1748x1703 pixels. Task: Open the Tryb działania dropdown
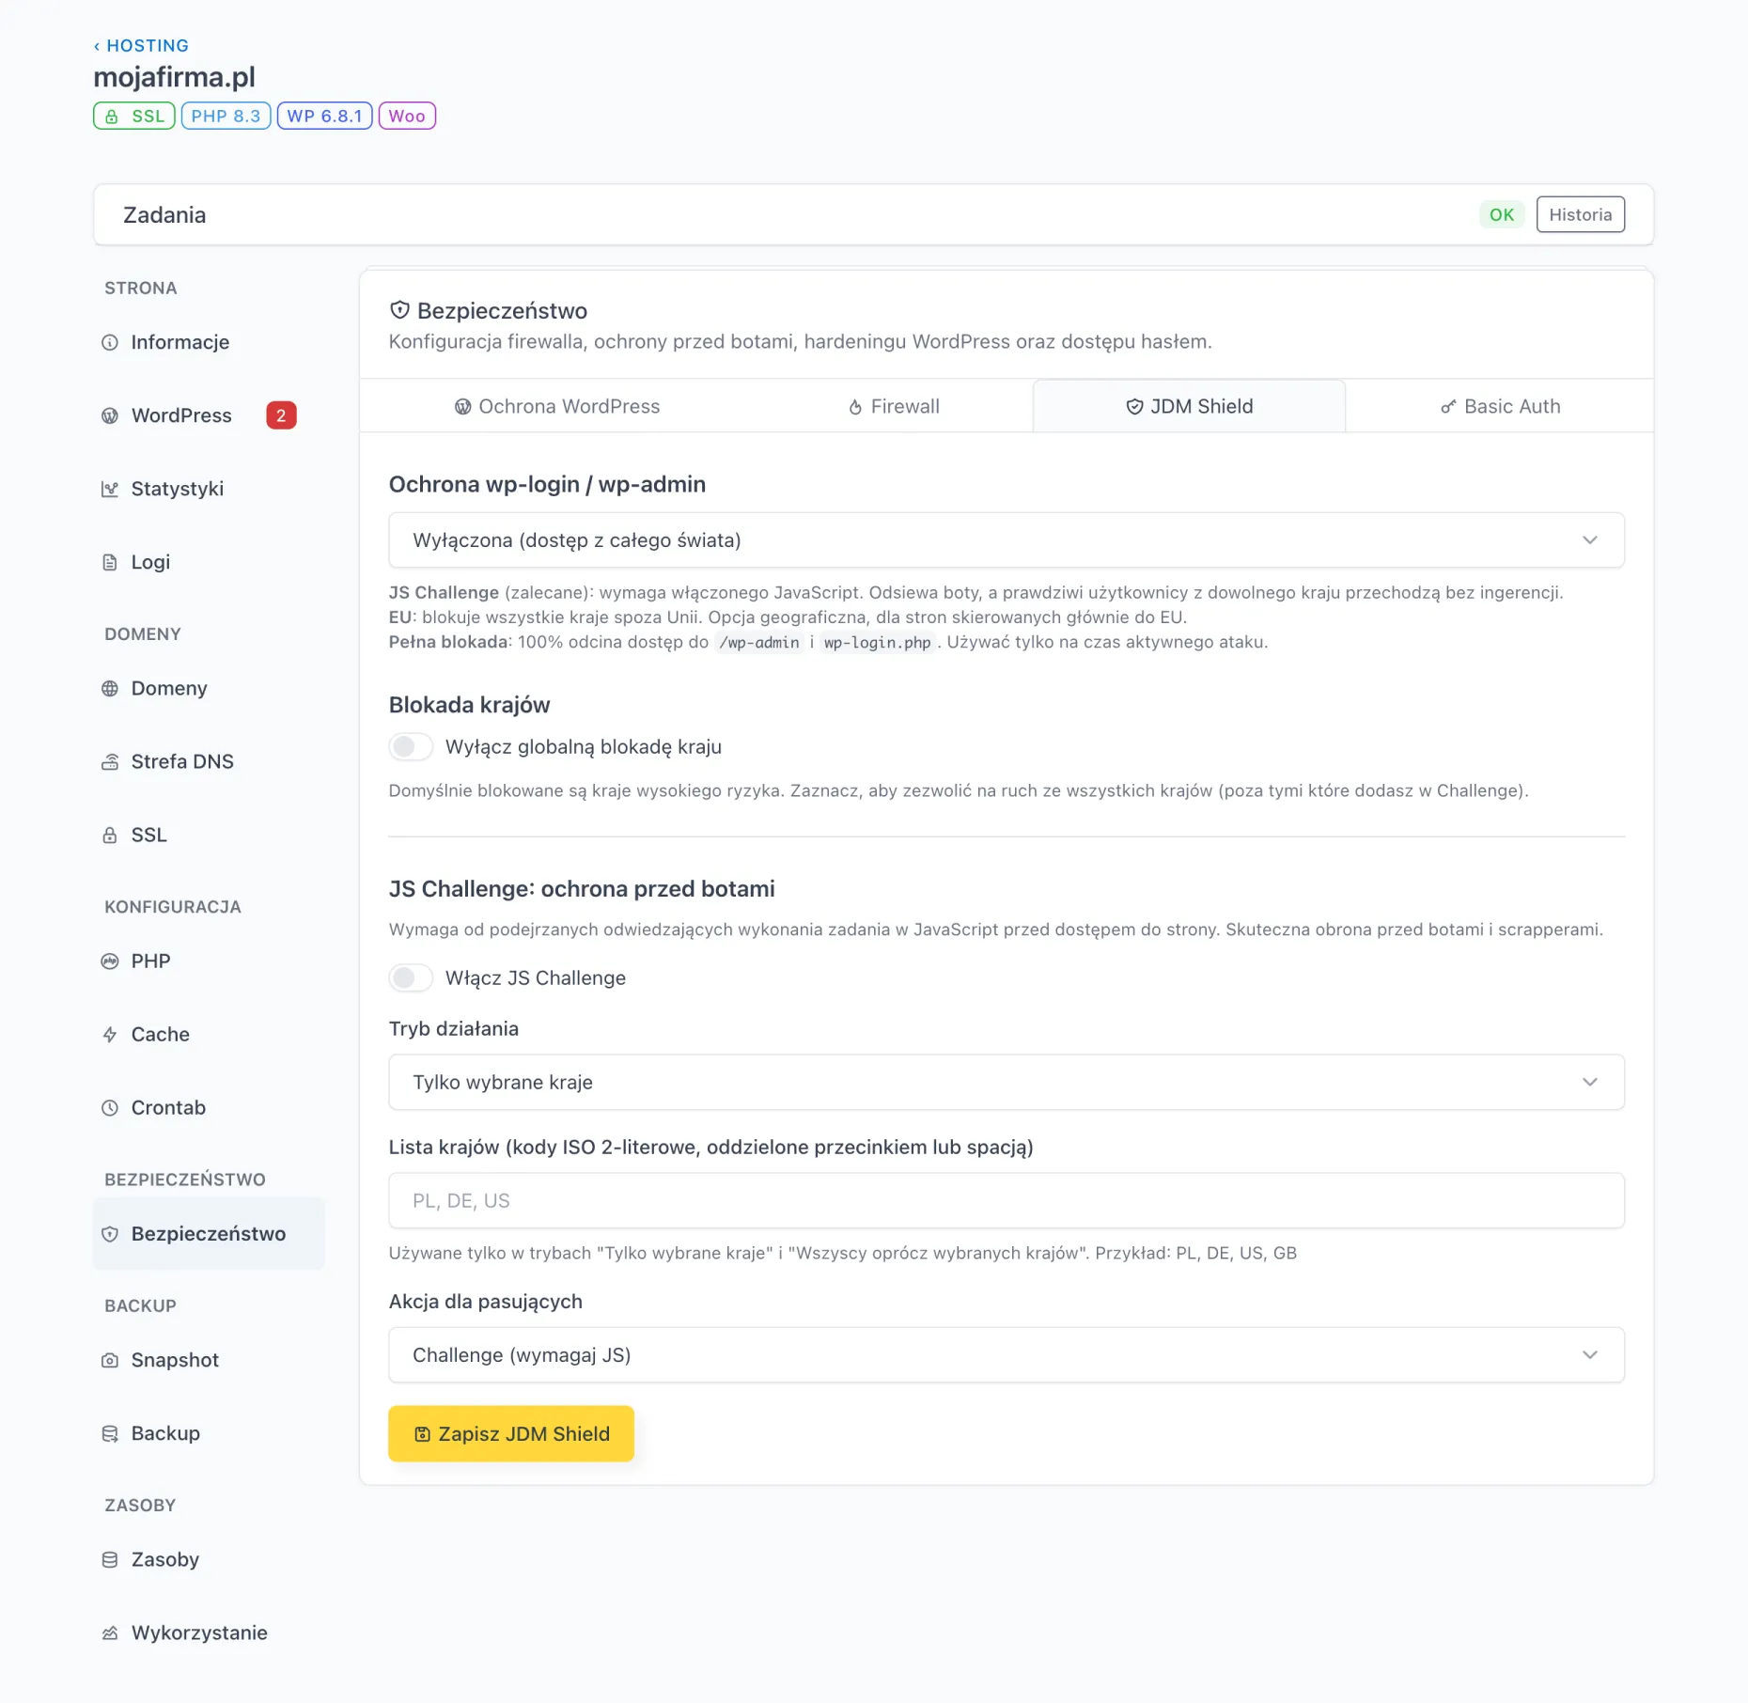pos(1007,1082)
